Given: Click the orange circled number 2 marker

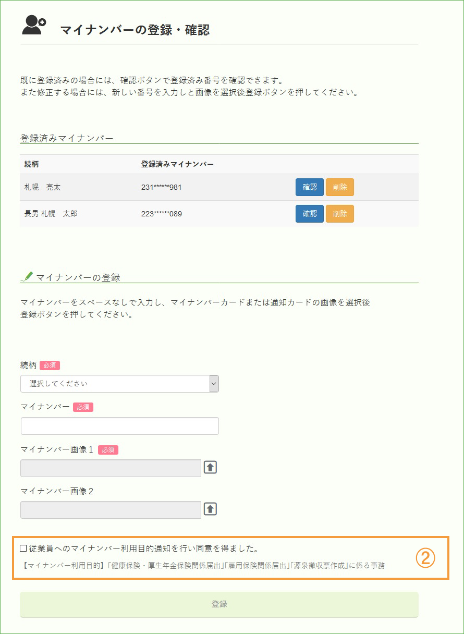Looking at the screenshot, I should pos(425,558).
